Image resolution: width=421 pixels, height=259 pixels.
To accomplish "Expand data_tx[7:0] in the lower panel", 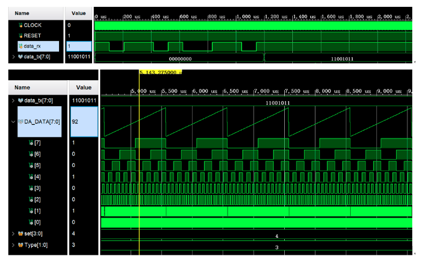I will pyautogui.click(x=13, y=101).
